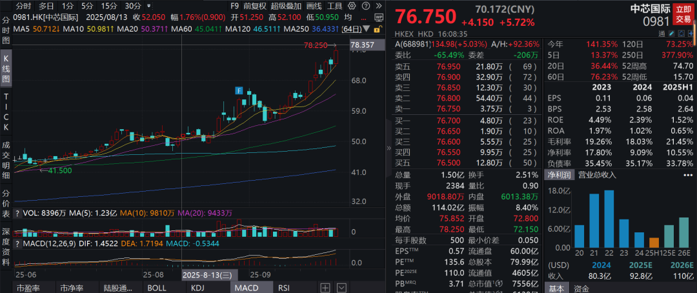Activate 画线 drawing tool
The image size is (697, 293).
[x=314, y=6]
